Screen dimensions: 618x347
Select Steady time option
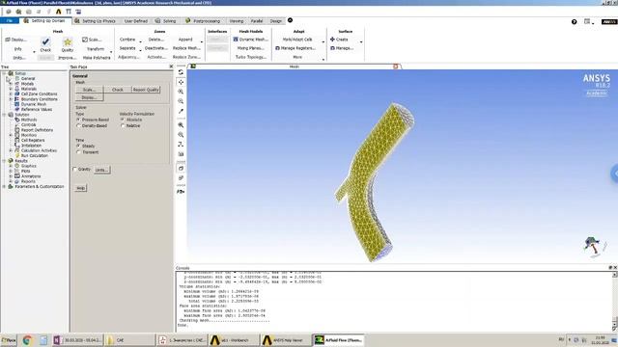[78, 146]
